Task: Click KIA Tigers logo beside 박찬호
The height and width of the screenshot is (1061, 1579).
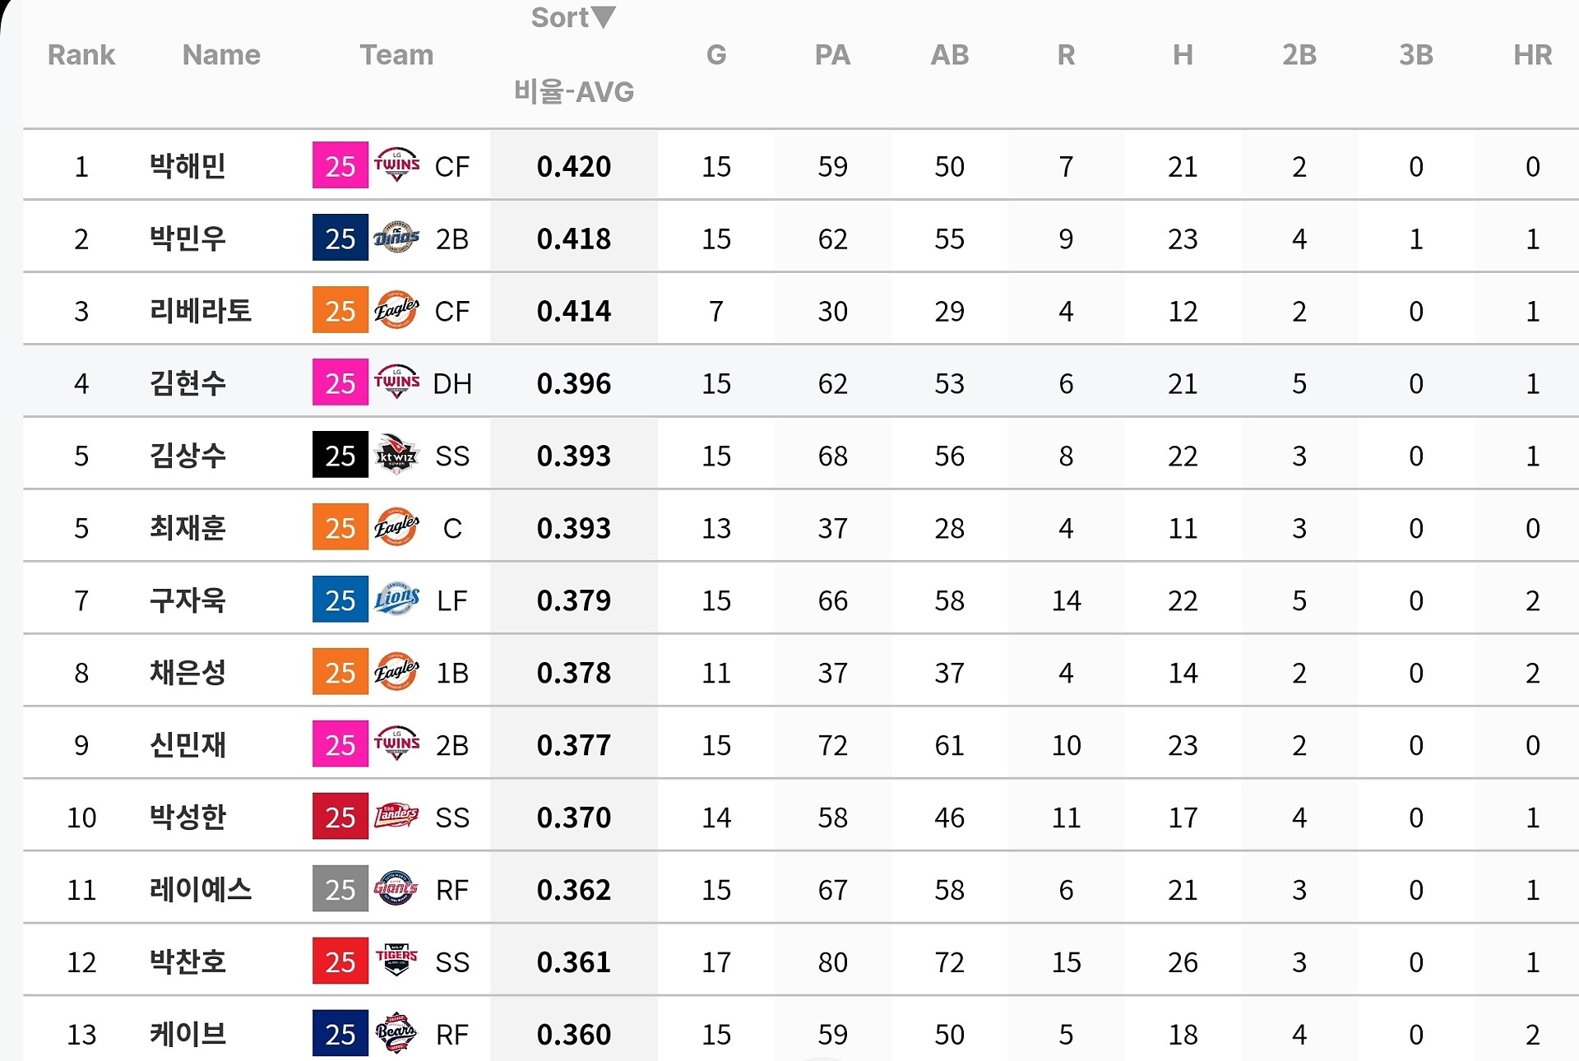Action: (x=396, y=961)
